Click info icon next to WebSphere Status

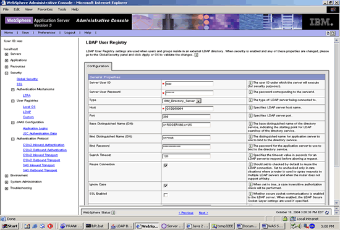tap(113, 213)
